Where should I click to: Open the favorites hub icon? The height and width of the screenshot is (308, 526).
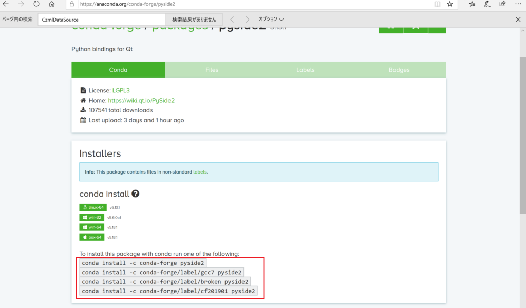coord(472,4)
